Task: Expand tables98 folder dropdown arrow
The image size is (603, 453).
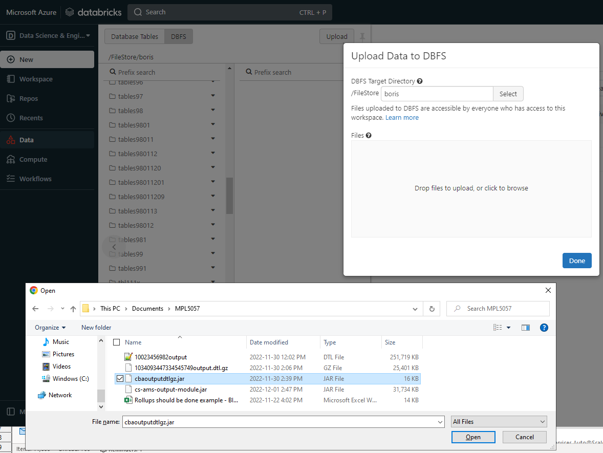Action: point(212,110)
